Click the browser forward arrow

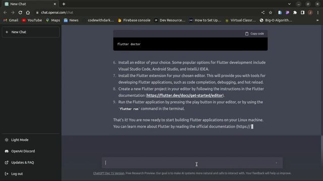pyautogui.click(x=13, y=13)
